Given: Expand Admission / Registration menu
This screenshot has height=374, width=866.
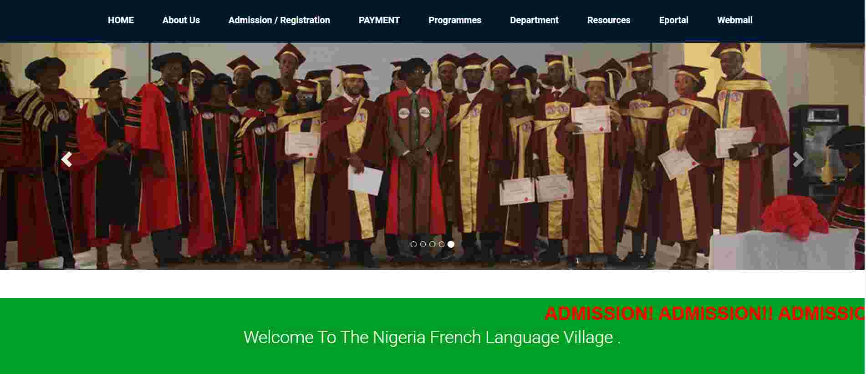Looking at the screenshot, I should tap(279, 20).
